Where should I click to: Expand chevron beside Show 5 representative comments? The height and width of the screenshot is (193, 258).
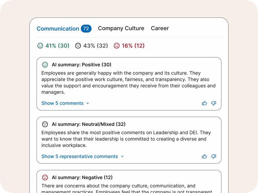(122, 157)
